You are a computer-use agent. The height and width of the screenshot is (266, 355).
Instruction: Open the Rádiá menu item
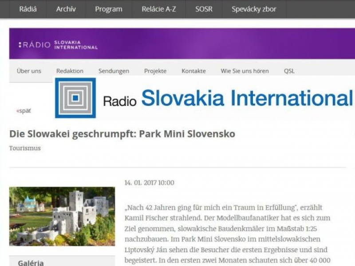(28, 9)
